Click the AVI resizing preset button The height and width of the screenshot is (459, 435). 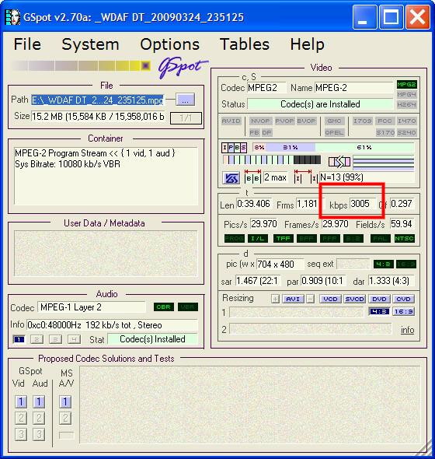[293, 299]
